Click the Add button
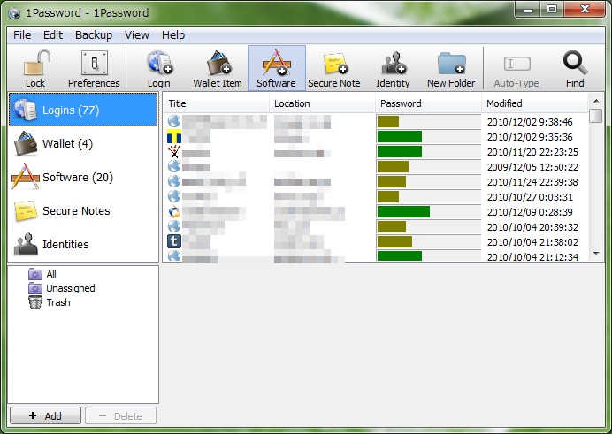 click(x=45, y=415)
